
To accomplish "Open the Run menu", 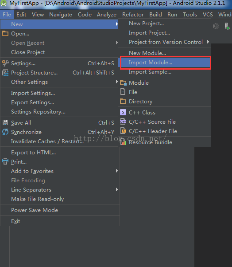I will pyautogui.click(x=172, y=15).
